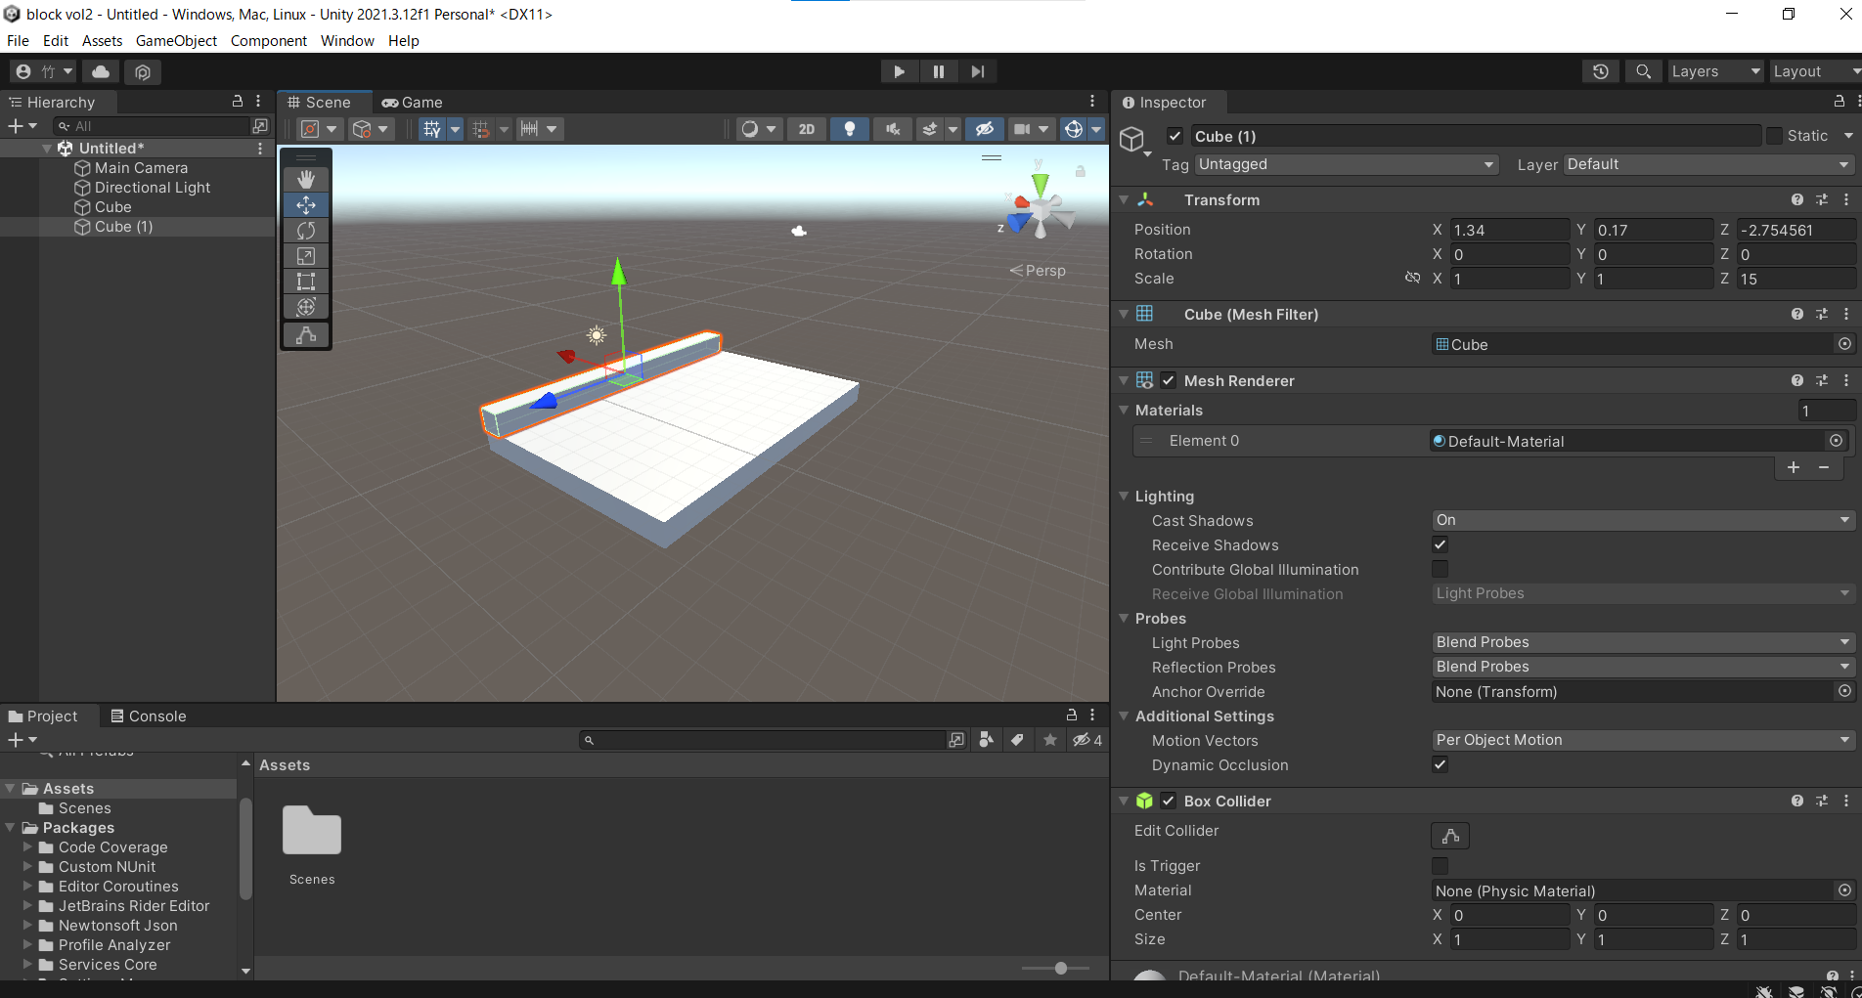The width and height of the screenshot is (1862, 998).
Task: Open the Layers dropdown in toolbar
Action: 1715,71
